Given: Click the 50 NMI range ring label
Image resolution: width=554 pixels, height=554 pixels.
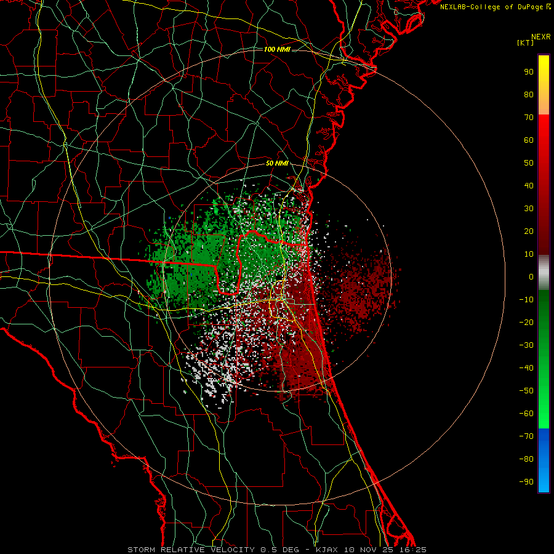Looking at the screenshot, I should (277, 163).
